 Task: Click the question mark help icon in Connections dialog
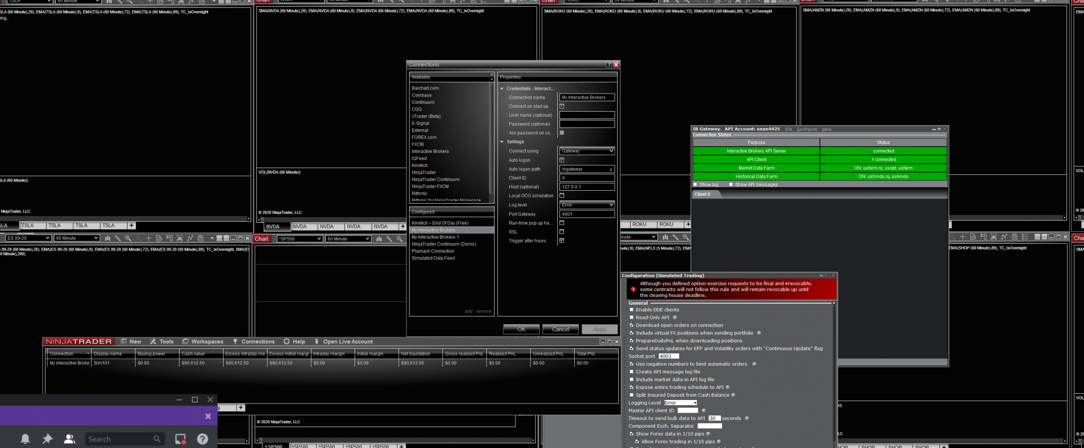pyautogui.click(x=609, y=65)
